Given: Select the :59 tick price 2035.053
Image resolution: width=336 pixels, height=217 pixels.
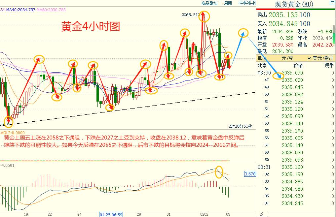Looking at the screenshot, I should click(292, 160).
